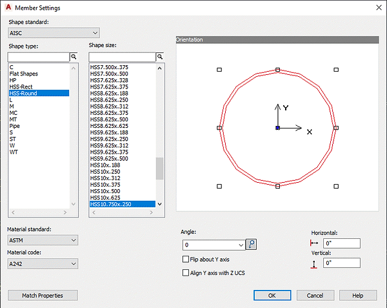Click the Vertical offset input field
Viewport: 387px width, 308px height.
coord(342,263)
